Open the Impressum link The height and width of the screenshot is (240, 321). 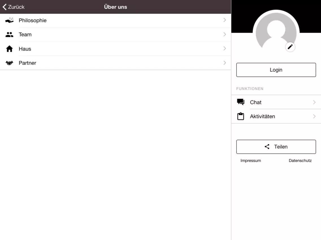pyautogui.click(x=251, y=161)
